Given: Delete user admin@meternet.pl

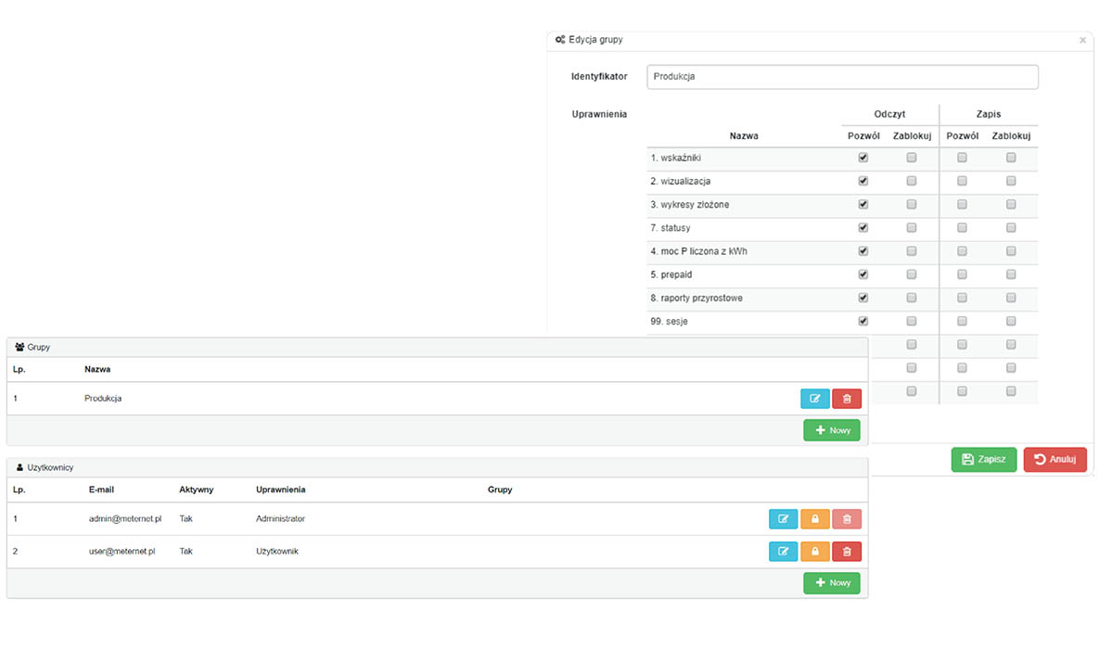Looking at the screenshot, I should point(847,519).
